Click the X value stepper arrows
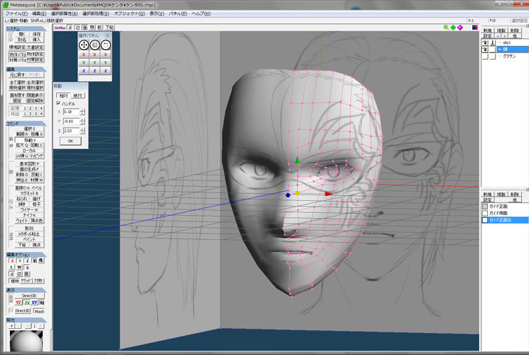 [x=82, y=111]
